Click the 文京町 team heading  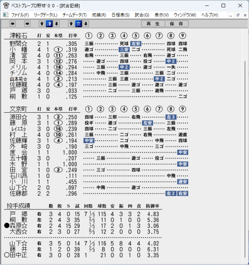tap(18, 109)
